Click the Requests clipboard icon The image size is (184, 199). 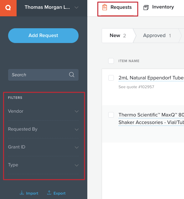pyautogui.click(x=105, y=7)
